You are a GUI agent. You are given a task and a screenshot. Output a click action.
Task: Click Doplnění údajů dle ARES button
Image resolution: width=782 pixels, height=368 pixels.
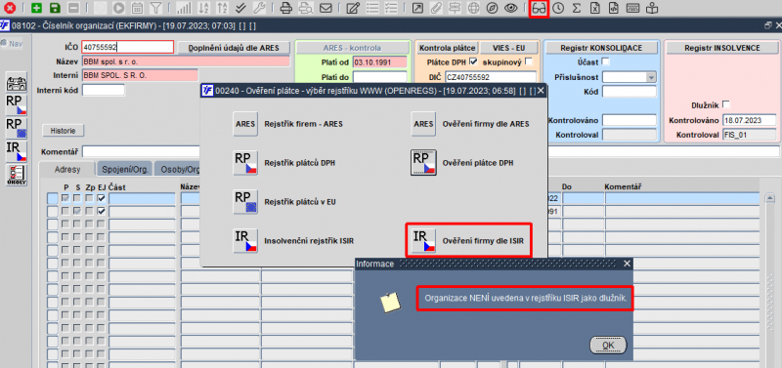[x=233, y=48]
